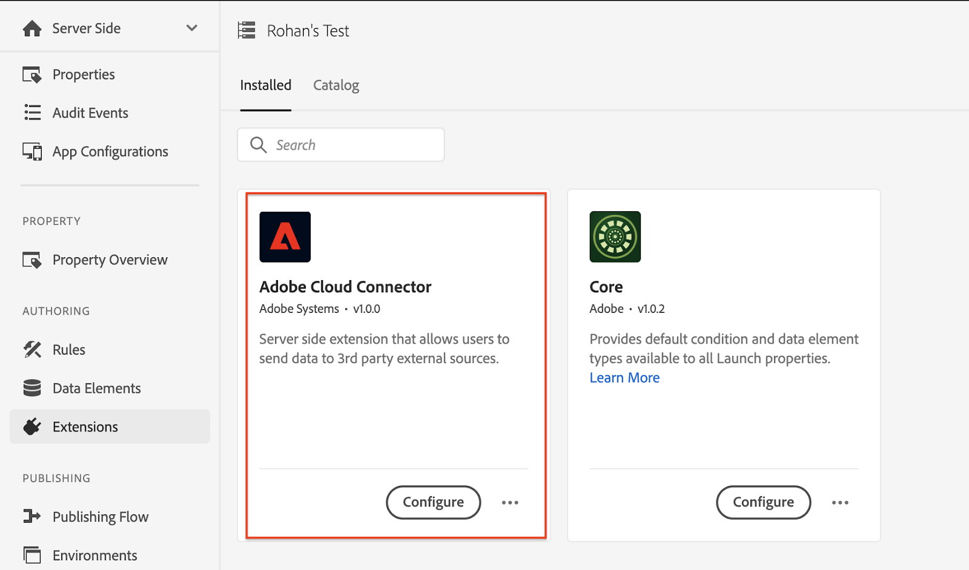Screen dimensions: 969x570
Task: Open more options for Core extension
Action: click(x=840, y=502)
